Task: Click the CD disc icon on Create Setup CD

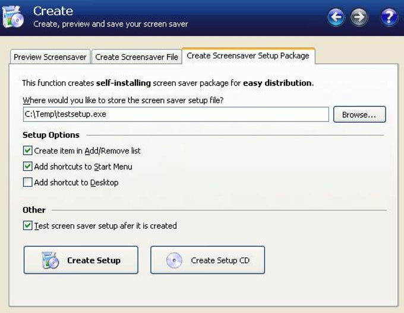Action: pos(175,261)
